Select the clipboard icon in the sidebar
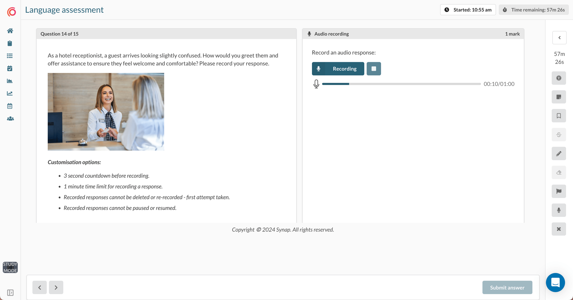The image size is (573, 300). click(10, 43)
